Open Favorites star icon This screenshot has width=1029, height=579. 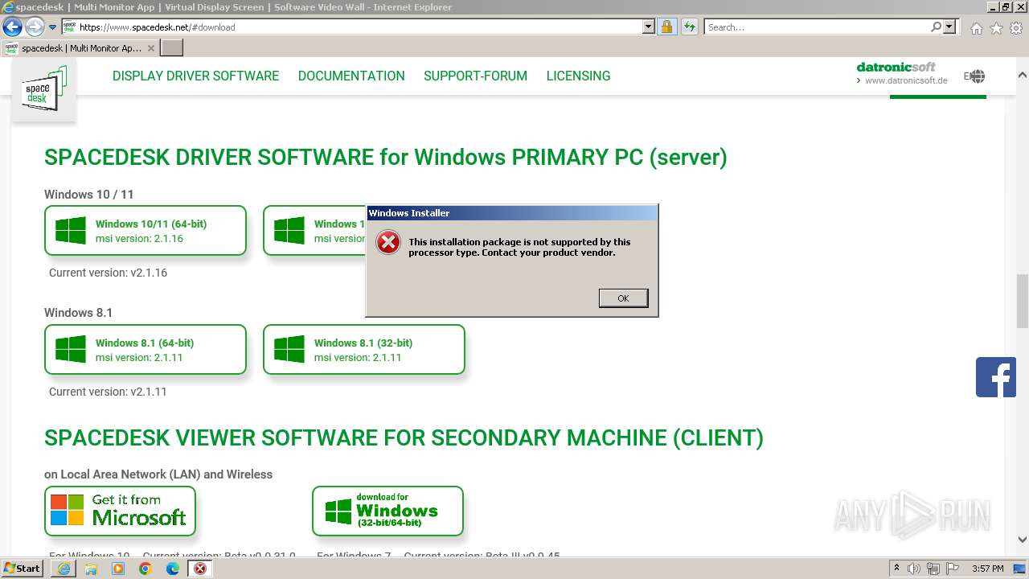(x=996, y=28)
